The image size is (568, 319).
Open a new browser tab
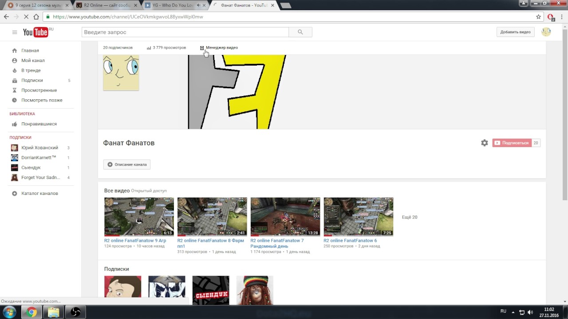(285, 6)
